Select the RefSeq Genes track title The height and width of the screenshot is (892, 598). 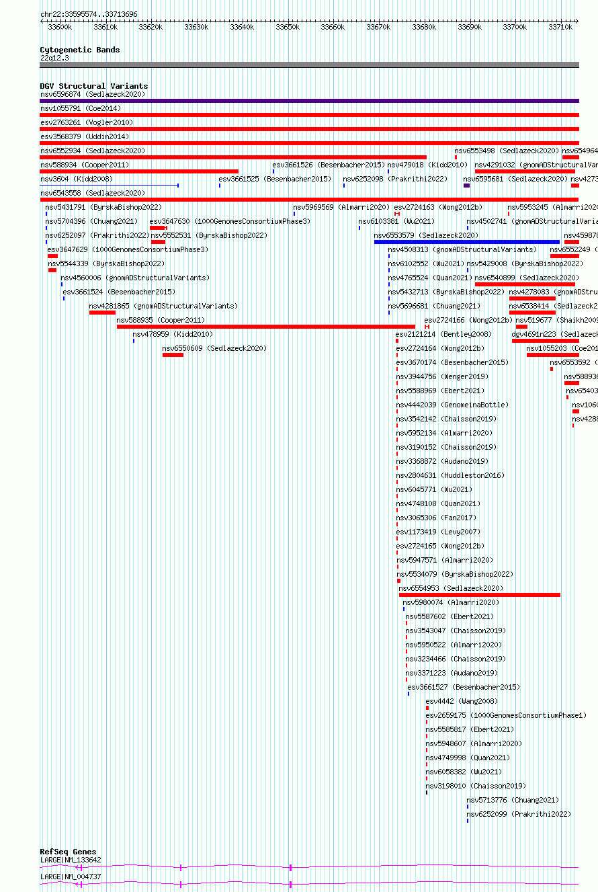click(x=68, y=852)
